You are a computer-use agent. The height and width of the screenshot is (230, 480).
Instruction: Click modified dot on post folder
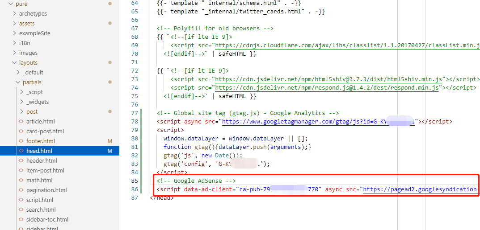110,111
